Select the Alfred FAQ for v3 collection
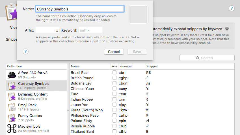The image size is (240, 135). (36, 75)
